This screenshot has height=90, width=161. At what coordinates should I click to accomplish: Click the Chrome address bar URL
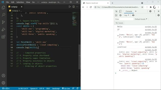tap(120, 7)
